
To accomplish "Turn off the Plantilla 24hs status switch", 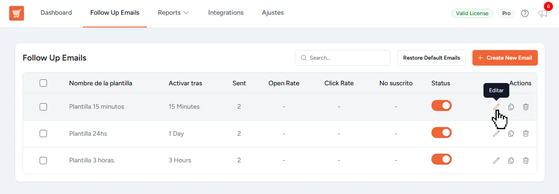I will [x=441, y=133].
